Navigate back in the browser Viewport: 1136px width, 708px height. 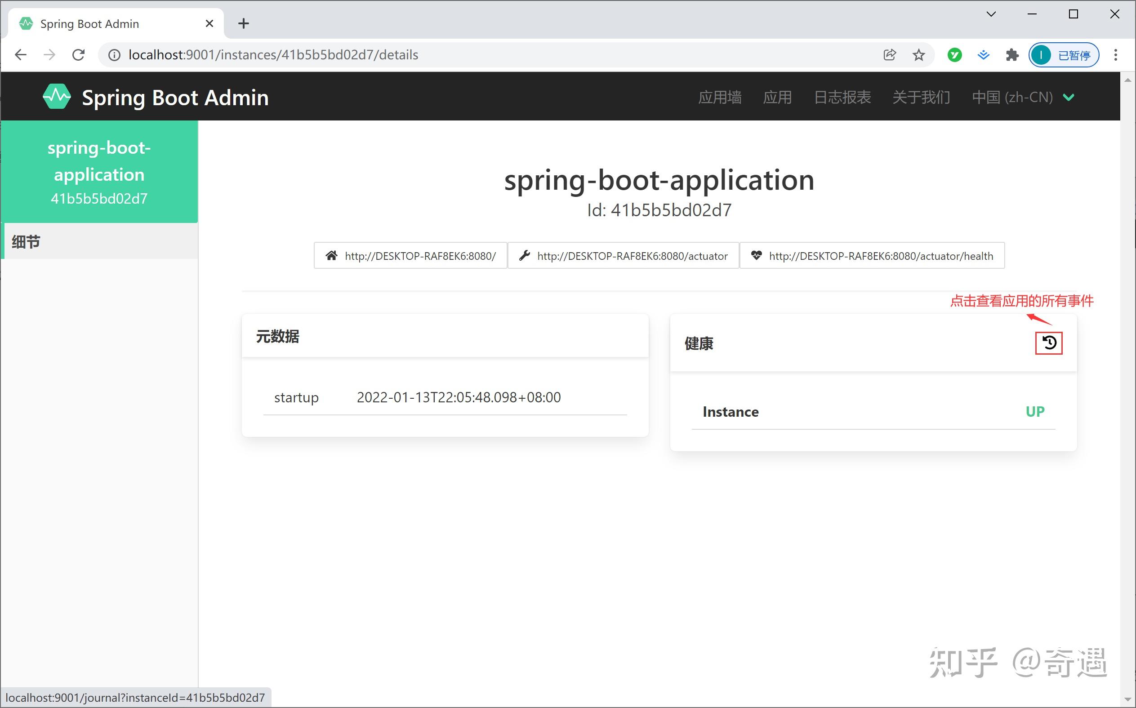pos(20,54)
